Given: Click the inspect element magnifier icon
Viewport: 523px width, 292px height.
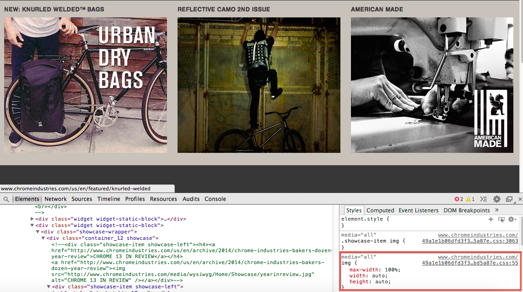Looking at the screenshot, I should 6,199.
